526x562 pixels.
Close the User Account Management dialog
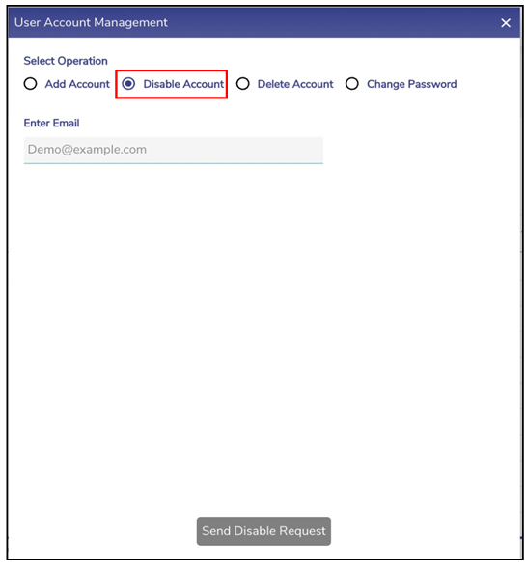506,23
